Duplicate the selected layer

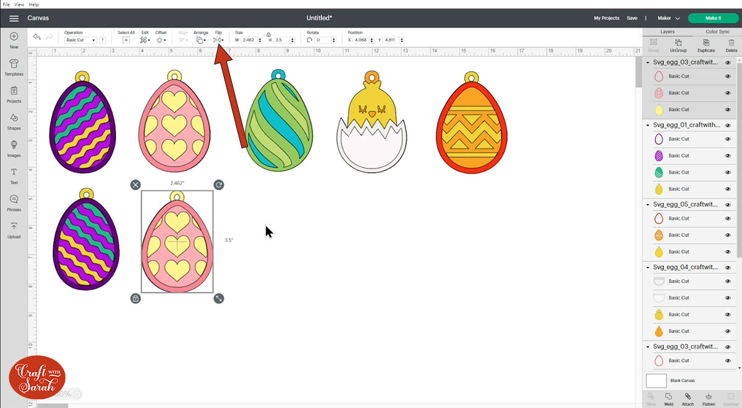coord(706,44)
